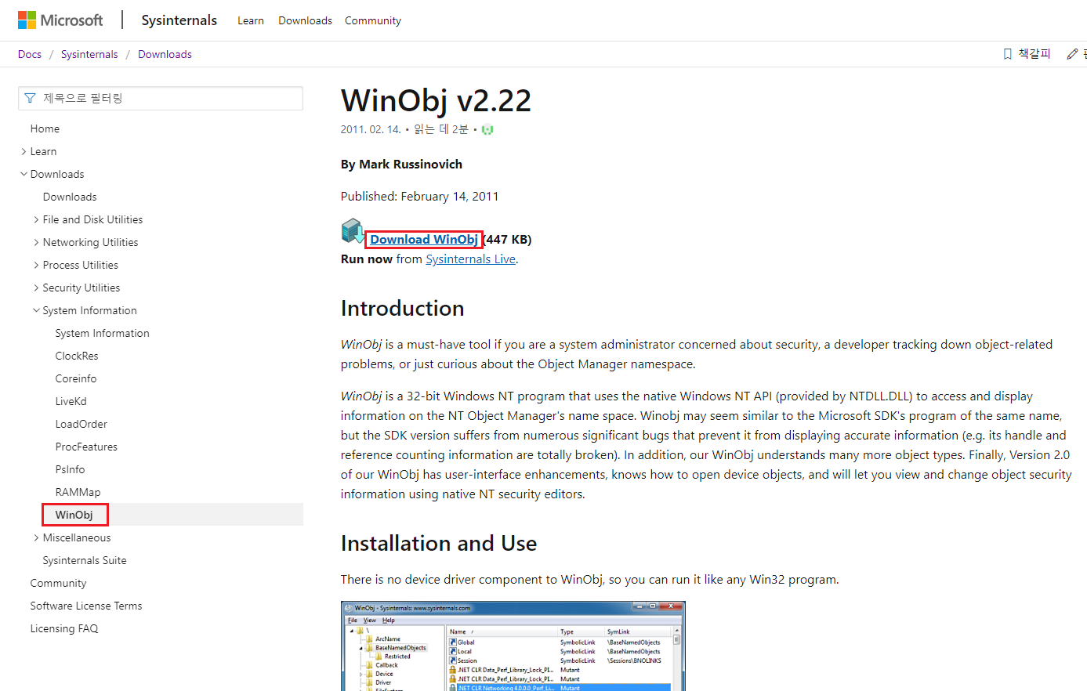Click the 책갈피 bookmark label

pyautogui.click(x=1034, y=54)
